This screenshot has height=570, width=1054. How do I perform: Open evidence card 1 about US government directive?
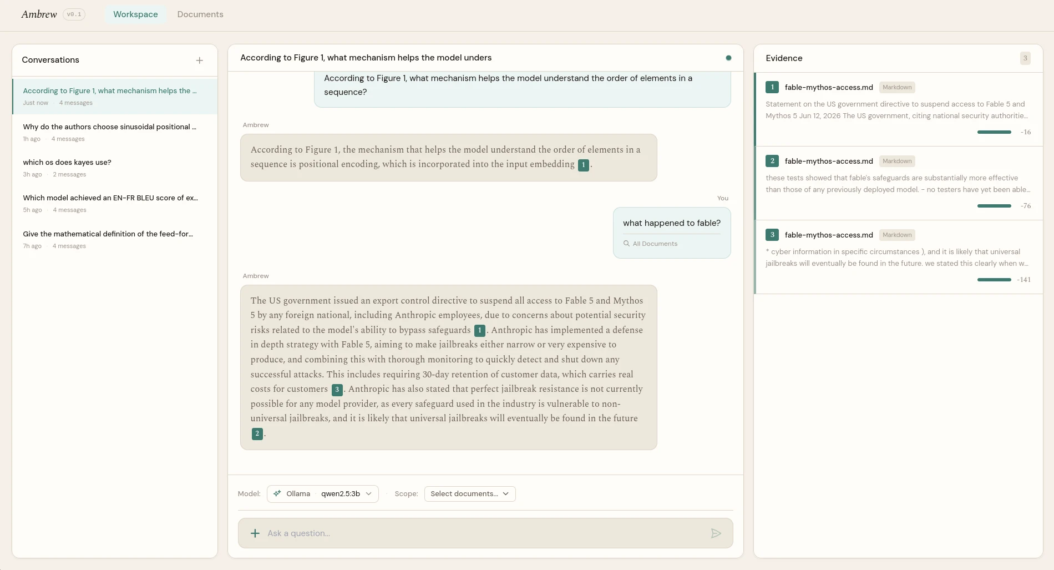(x=899, y=109)
